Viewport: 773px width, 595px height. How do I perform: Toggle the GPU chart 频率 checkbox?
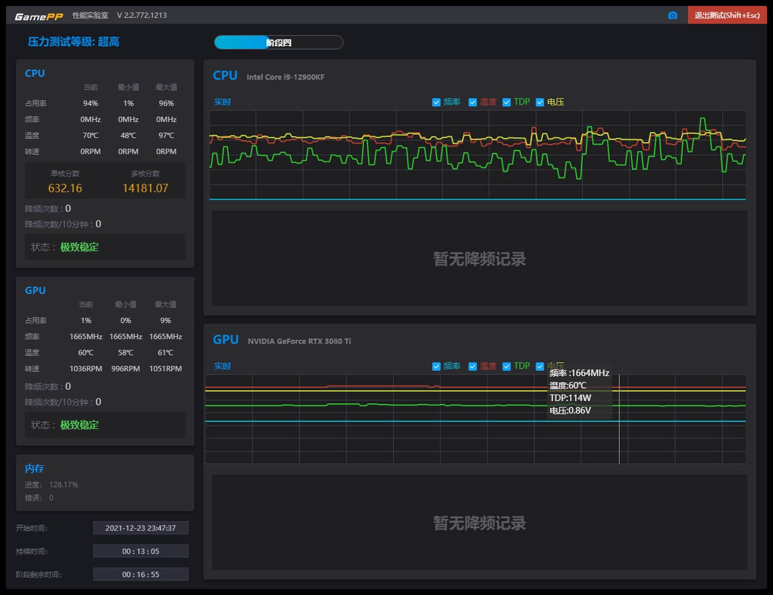(436, 367)
